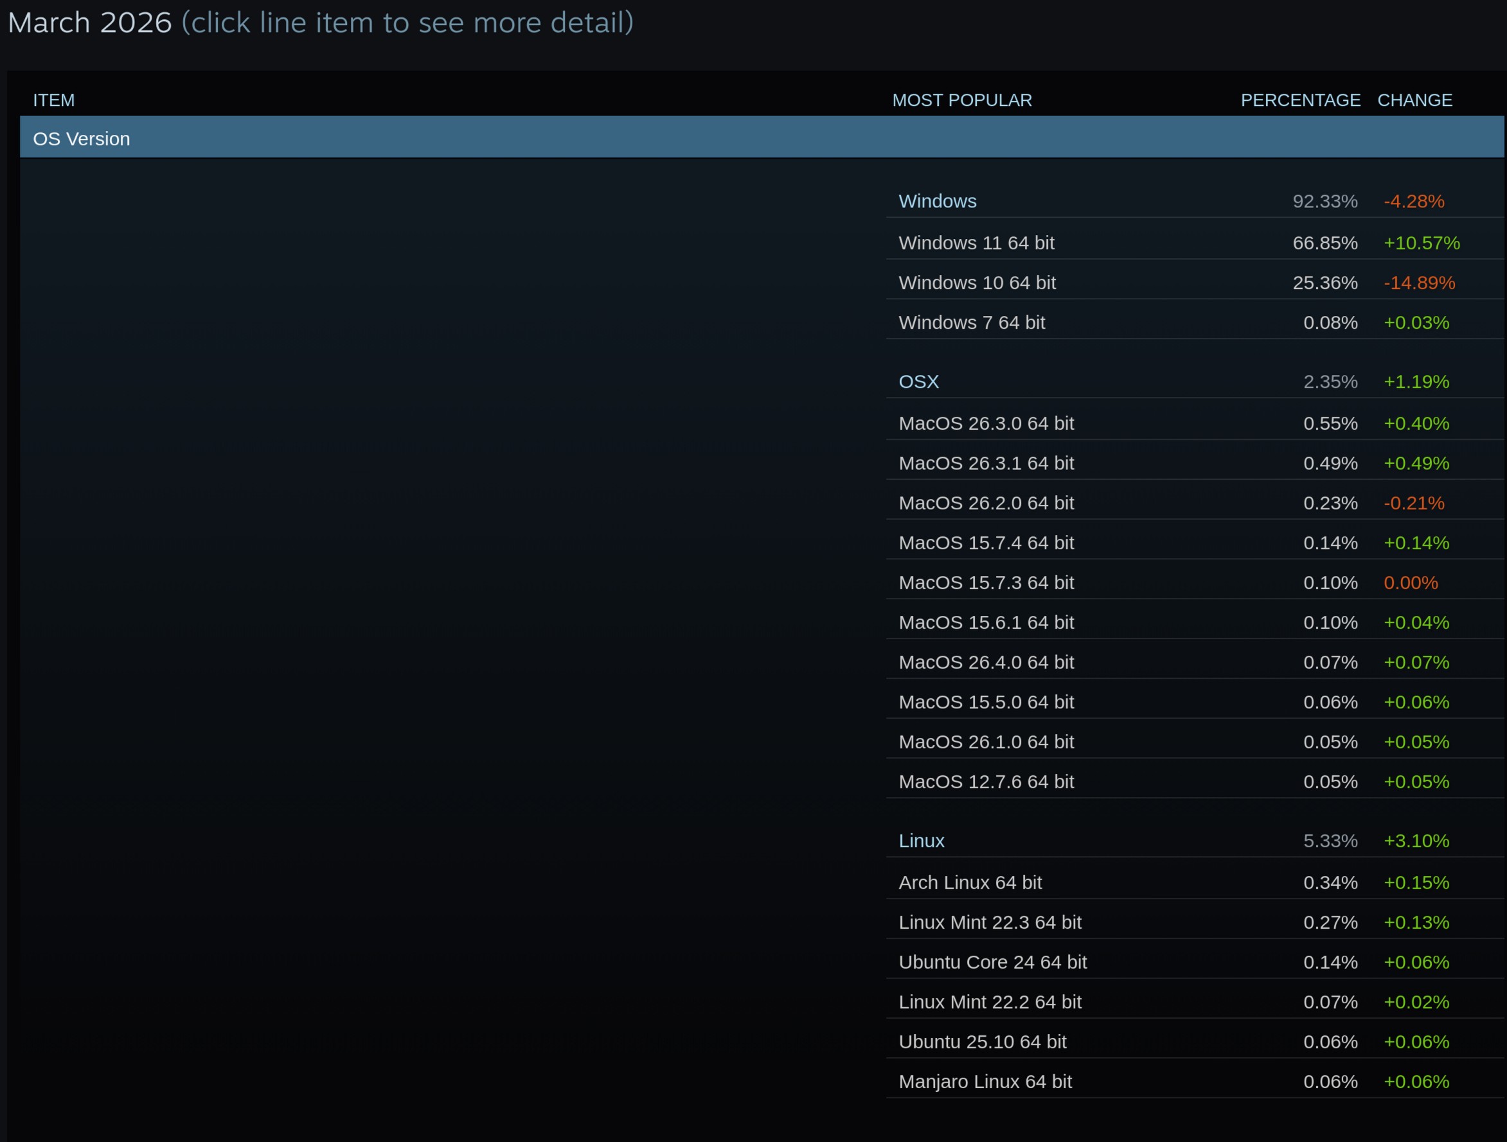Collapse the OS Version row
Viewport: 1507px width, 1142px height.
tap(81, 139)
